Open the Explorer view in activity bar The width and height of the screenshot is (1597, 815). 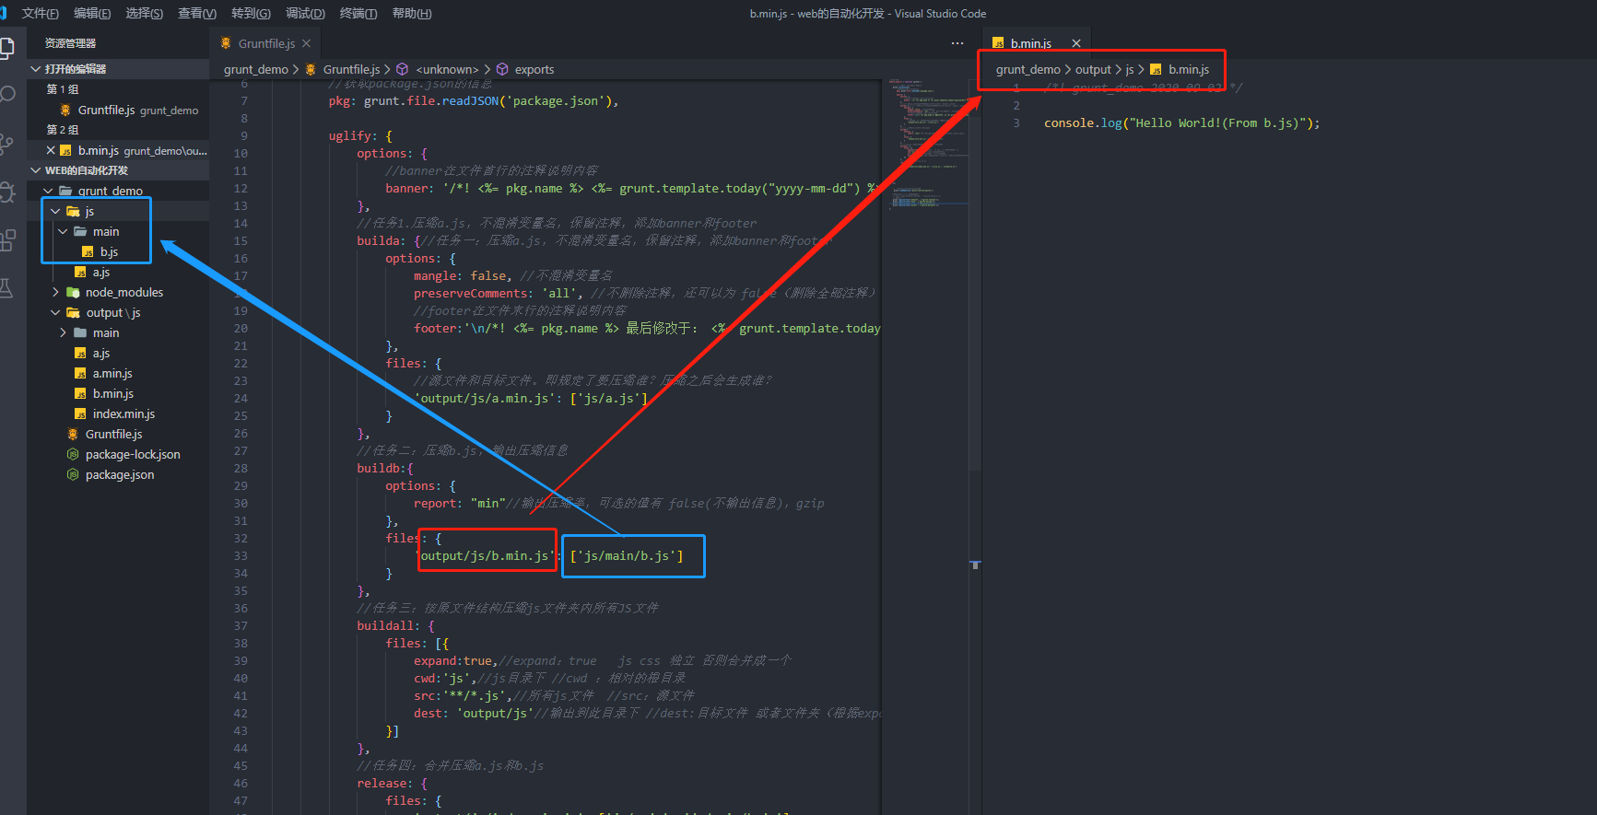tap(6, 48)
